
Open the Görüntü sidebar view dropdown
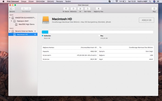click(12, 9)
